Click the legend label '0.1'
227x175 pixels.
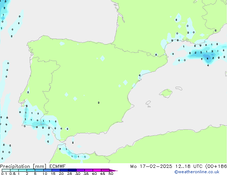click(x=4, y=174)
